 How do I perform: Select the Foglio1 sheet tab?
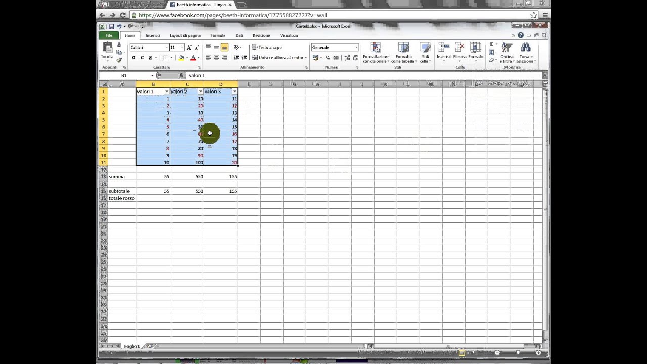tap(131, 346)
